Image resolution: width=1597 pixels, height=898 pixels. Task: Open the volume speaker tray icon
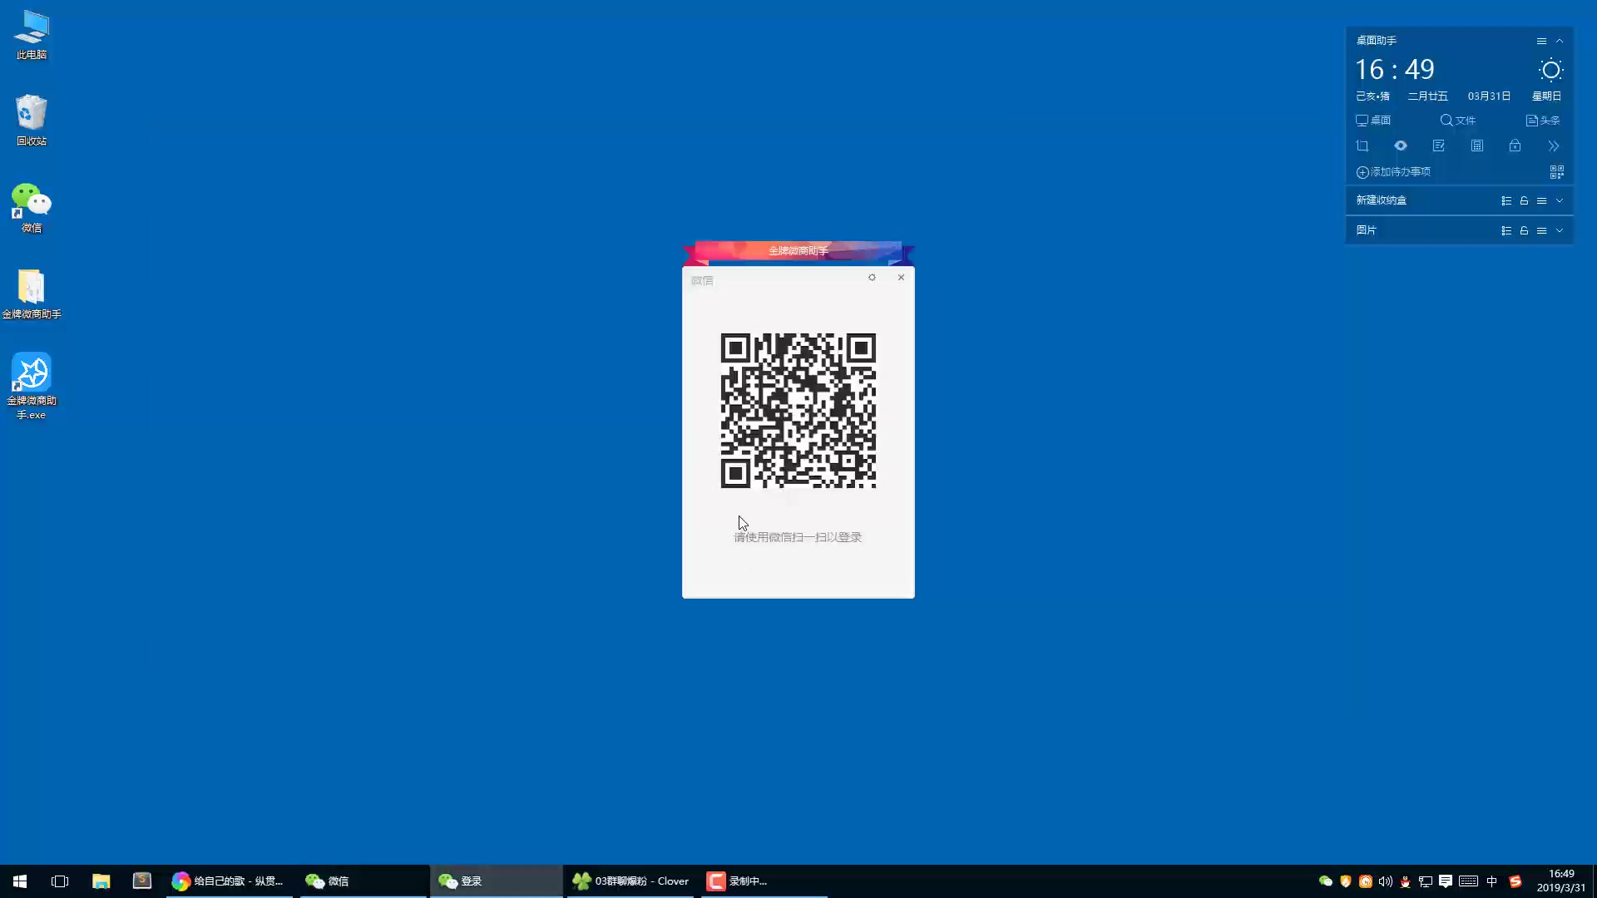[1386, 881]
